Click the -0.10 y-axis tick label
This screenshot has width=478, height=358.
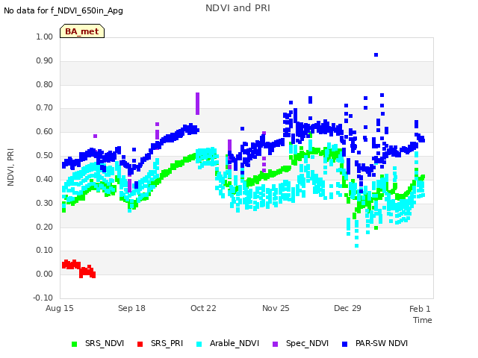point(43,298)
